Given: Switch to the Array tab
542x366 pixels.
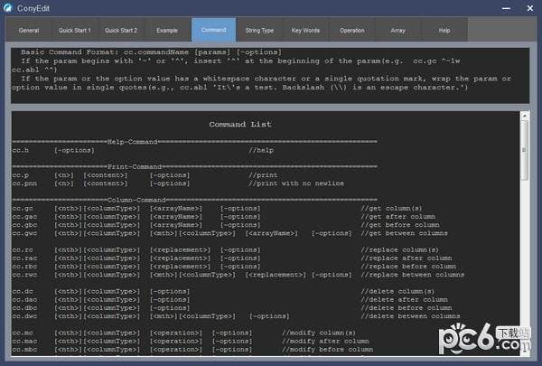Looking at the screenshot, I should click(397, 30).
